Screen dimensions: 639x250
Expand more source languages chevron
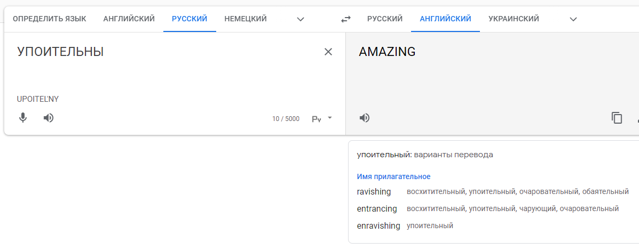[301, 19]
